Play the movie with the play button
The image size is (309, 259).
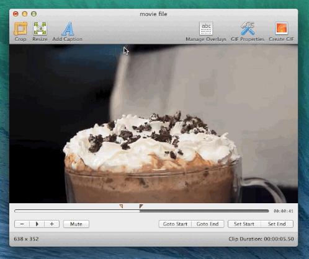(x=37, y=224)
